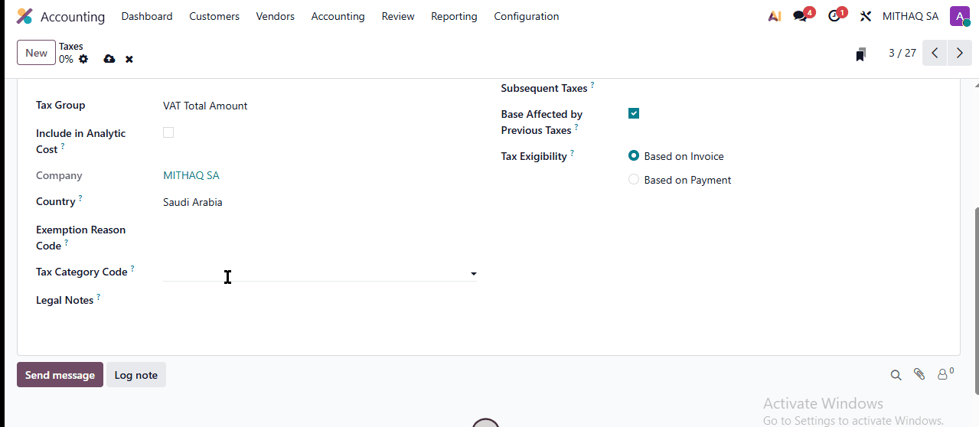Viewport: 979px width, 427px height.
Task: Open the AI assistant icon
Action: [774, 16]
